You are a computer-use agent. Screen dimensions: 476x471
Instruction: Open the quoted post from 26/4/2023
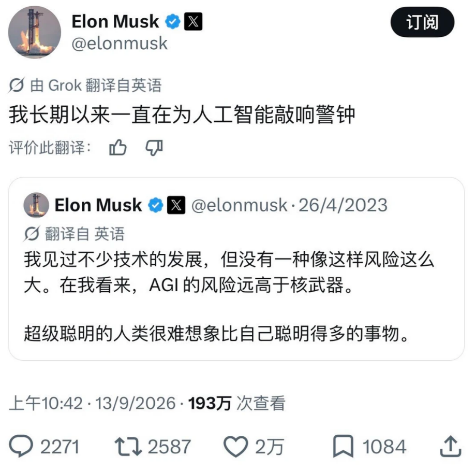[236, 269]
